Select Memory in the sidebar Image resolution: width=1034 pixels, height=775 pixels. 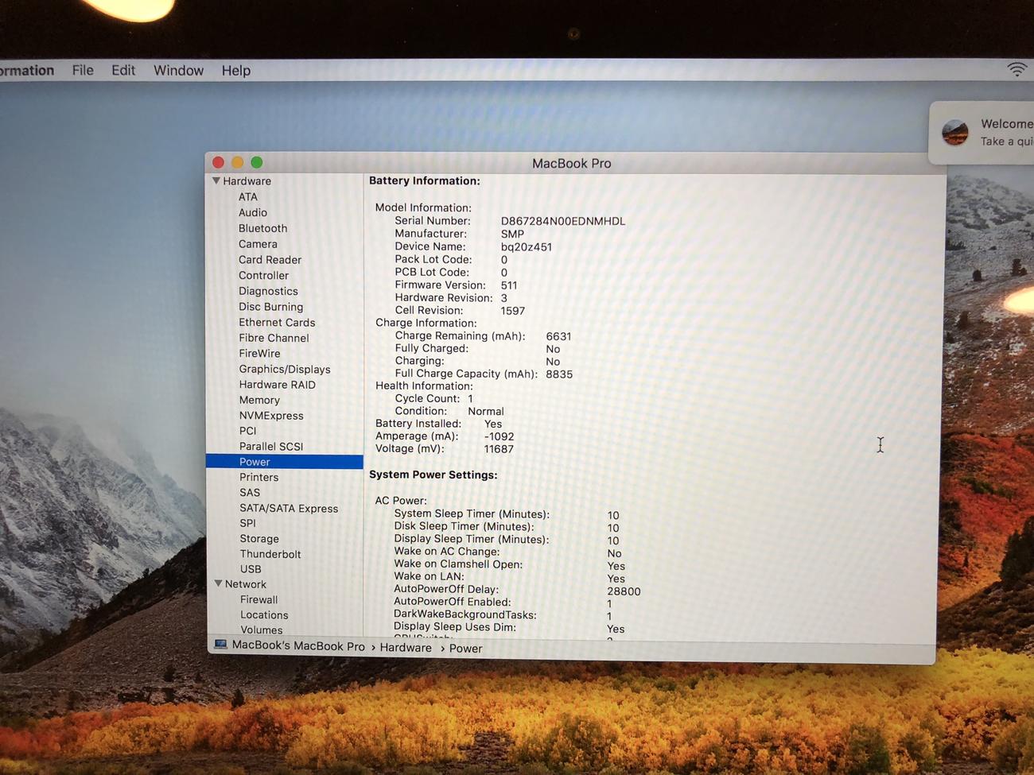(x=259, y=400)
